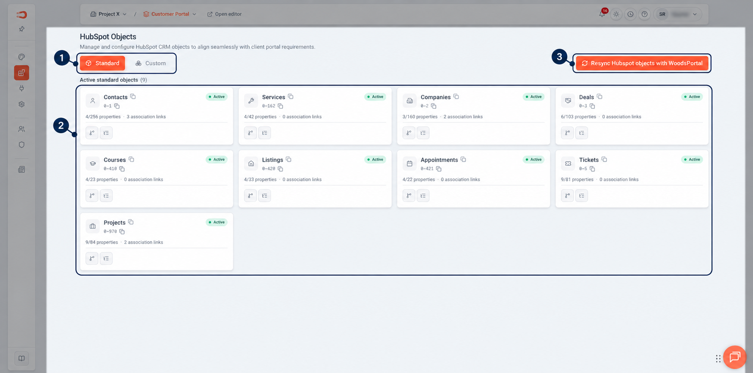The width and height of the screenshot is (753, 373).
Task: Open association links for Projects
Action: (92, 258)
